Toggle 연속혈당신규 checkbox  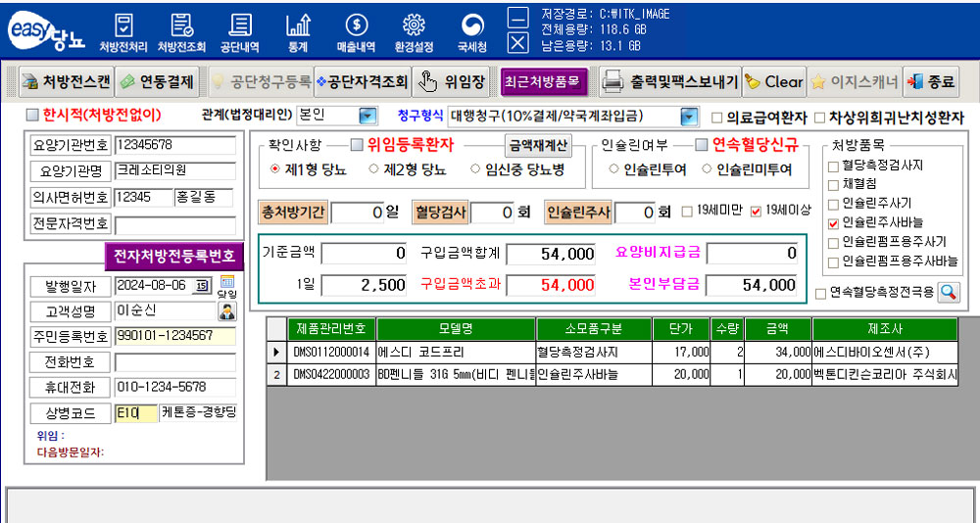coord(702,145)
